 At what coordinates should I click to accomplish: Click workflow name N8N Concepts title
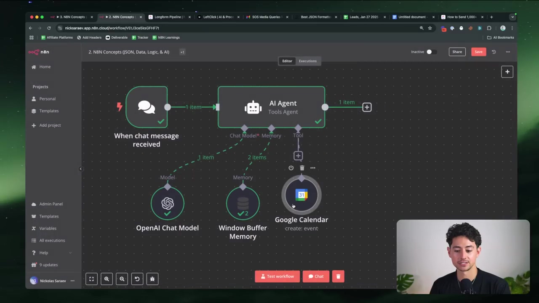[x=129, y=52]
